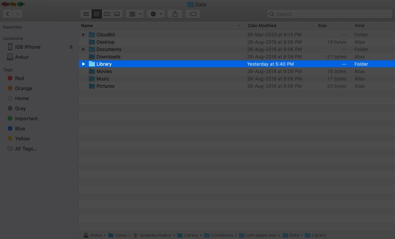The width and height of the screenshot is (395, 239).
Task: Click Containers in the path bar
Action: 219,235
